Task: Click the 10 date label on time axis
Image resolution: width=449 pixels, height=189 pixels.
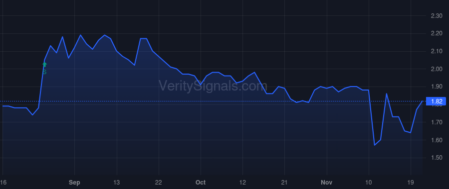Action: click(369, 183)
